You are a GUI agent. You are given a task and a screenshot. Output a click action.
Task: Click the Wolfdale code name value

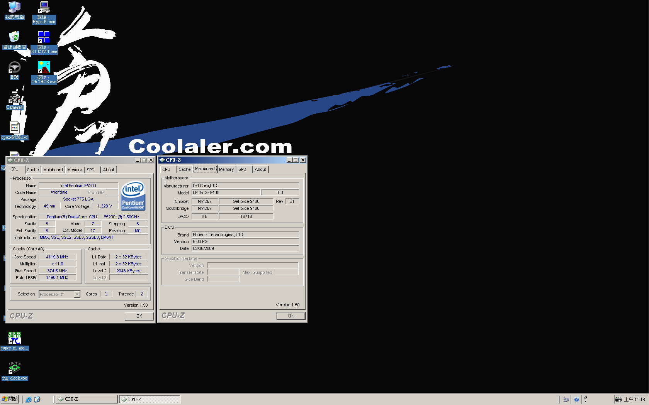click(x=59, y=192)
